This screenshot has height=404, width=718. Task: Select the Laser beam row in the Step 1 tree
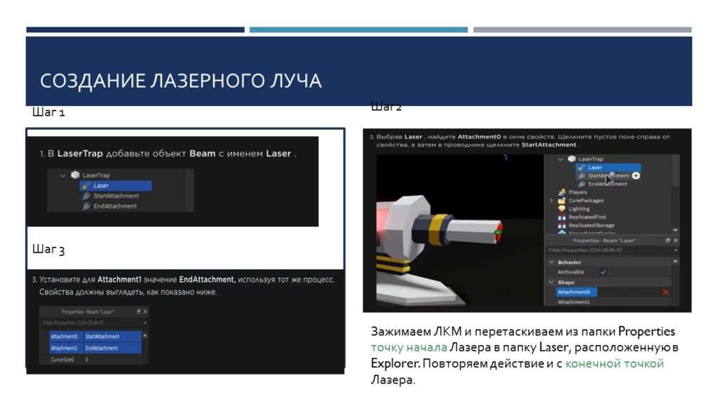(116, 185)
